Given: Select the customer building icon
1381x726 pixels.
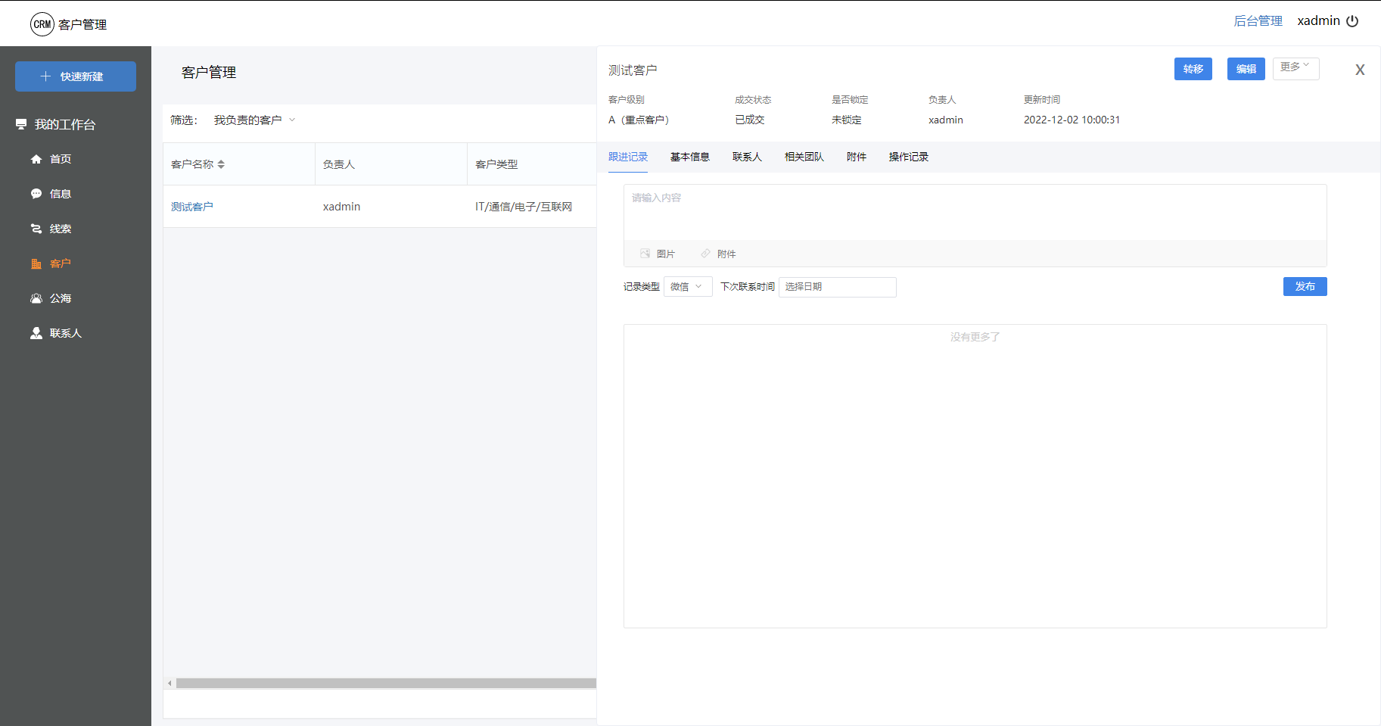Looking at the screenshot, I should point(36,263).
